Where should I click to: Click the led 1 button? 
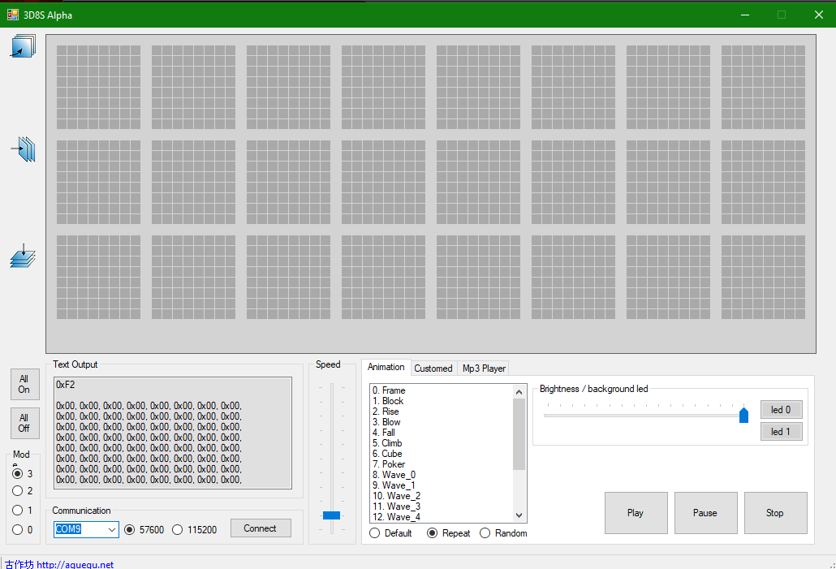tap(781, 431)
